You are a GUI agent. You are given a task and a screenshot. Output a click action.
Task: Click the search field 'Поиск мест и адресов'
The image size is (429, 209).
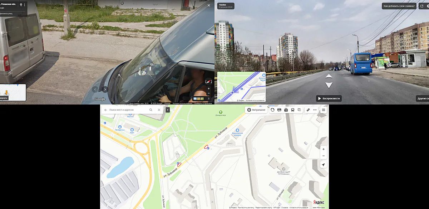click(x=129, y=110)
